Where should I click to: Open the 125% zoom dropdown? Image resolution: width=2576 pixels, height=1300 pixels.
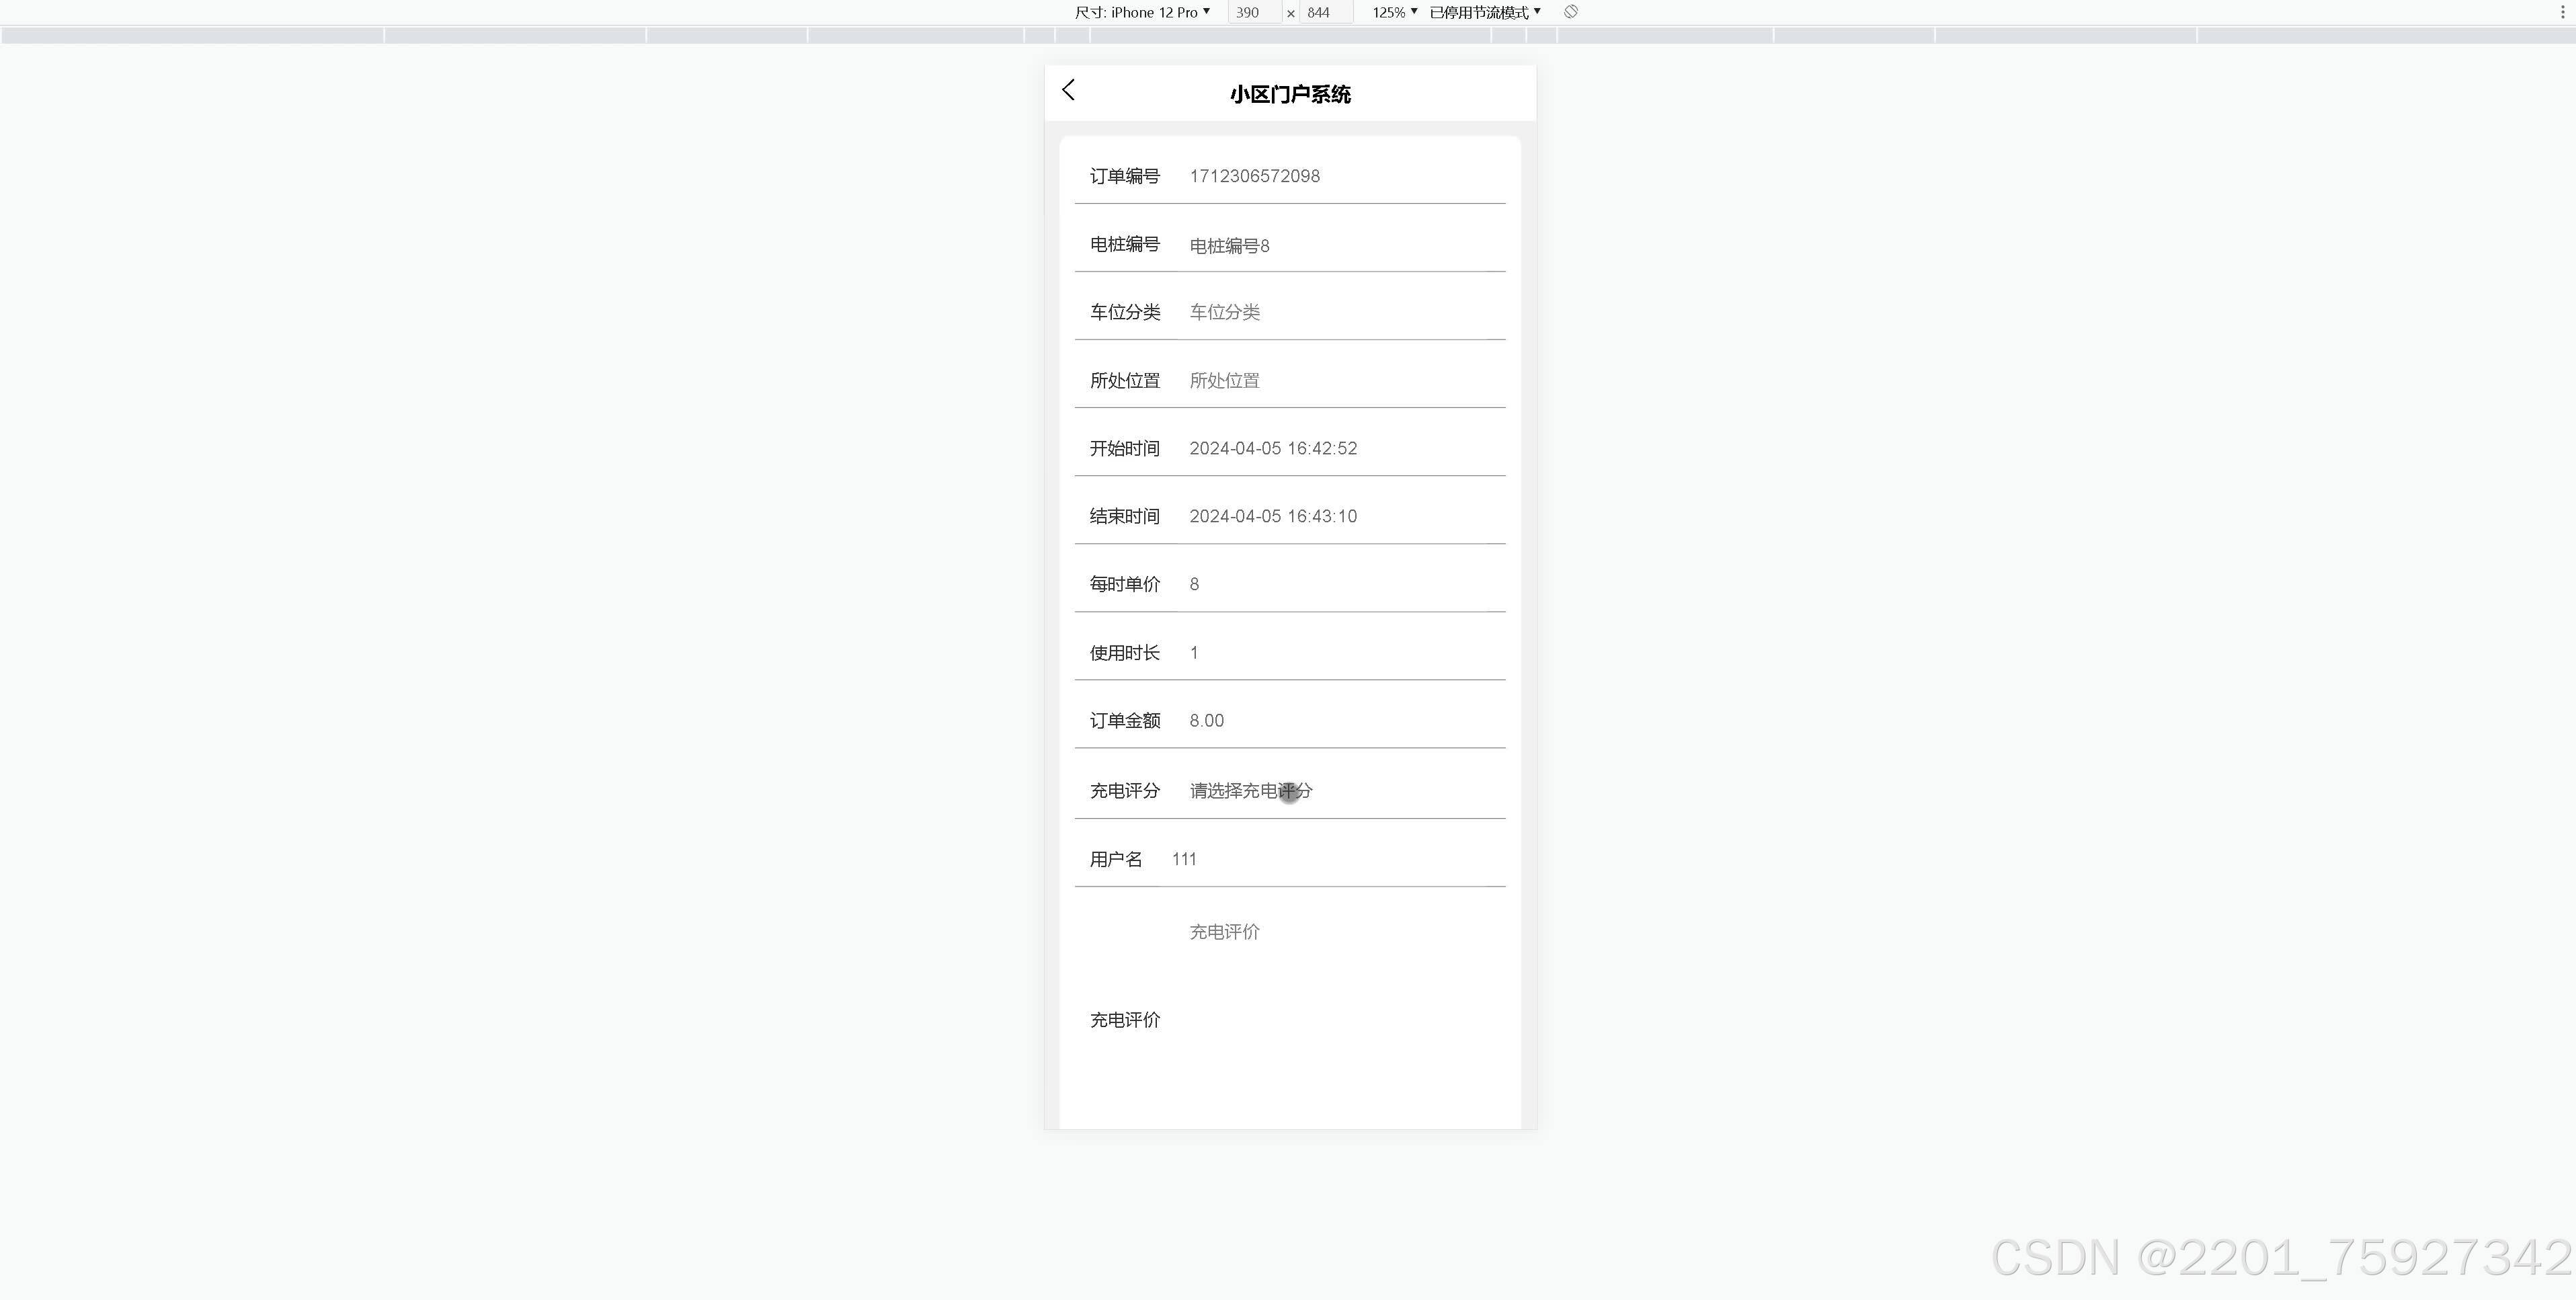[1394, 12]
